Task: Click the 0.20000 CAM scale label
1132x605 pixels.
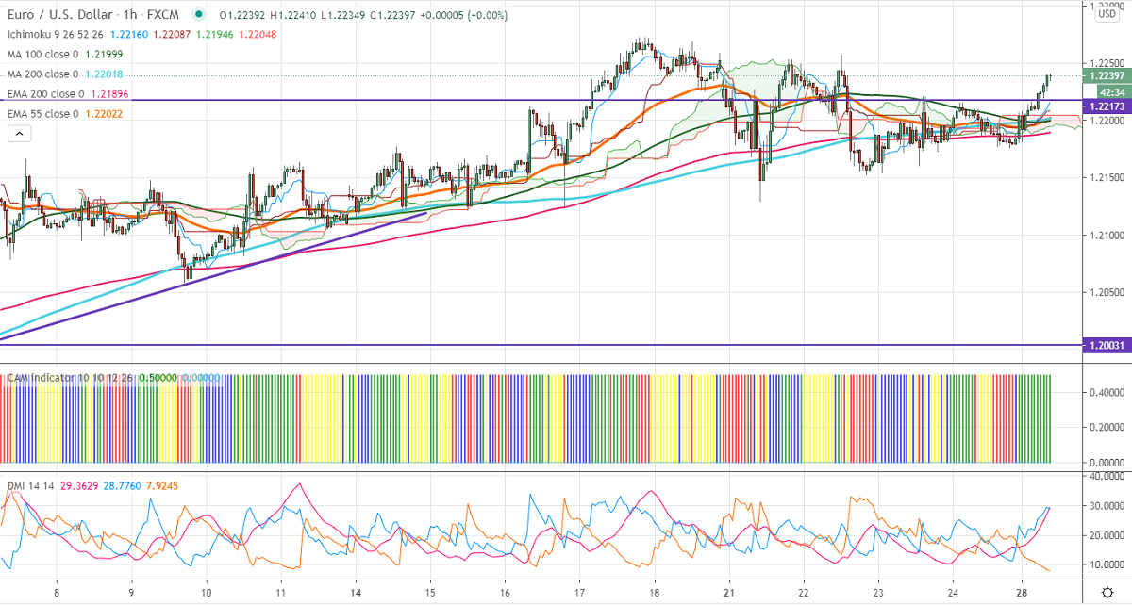Action: [1108, 427]
